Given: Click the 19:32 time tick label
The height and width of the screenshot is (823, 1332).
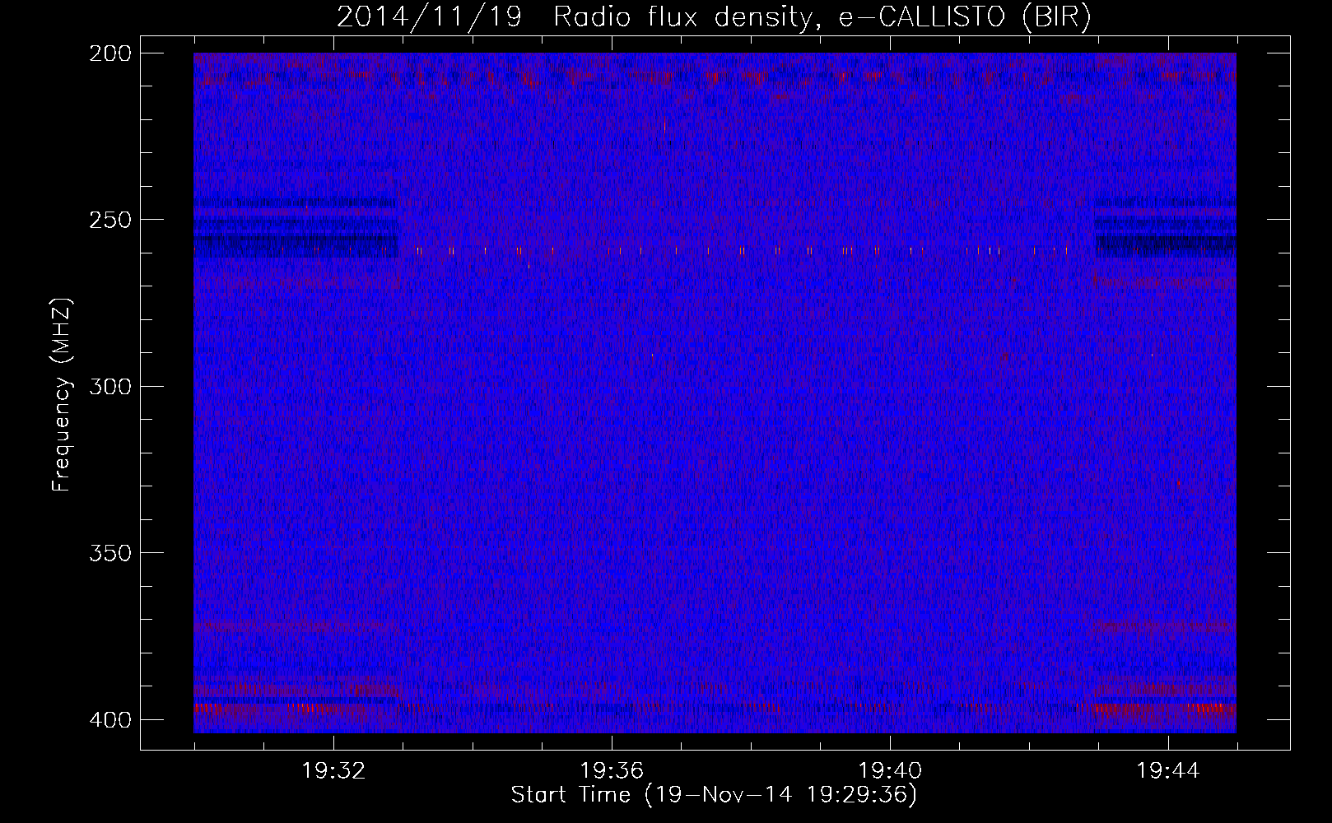Looking at the screenshot, I should click(333, 770).
